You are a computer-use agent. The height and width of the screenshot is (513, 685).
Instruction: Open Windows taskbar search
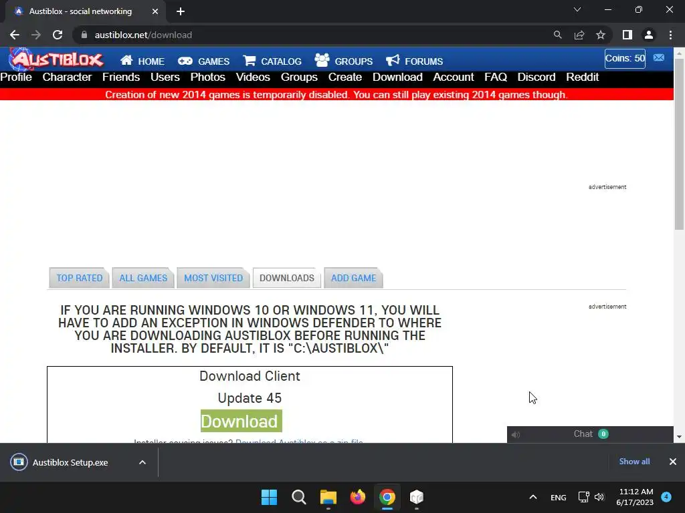click(x=299, y=497)
